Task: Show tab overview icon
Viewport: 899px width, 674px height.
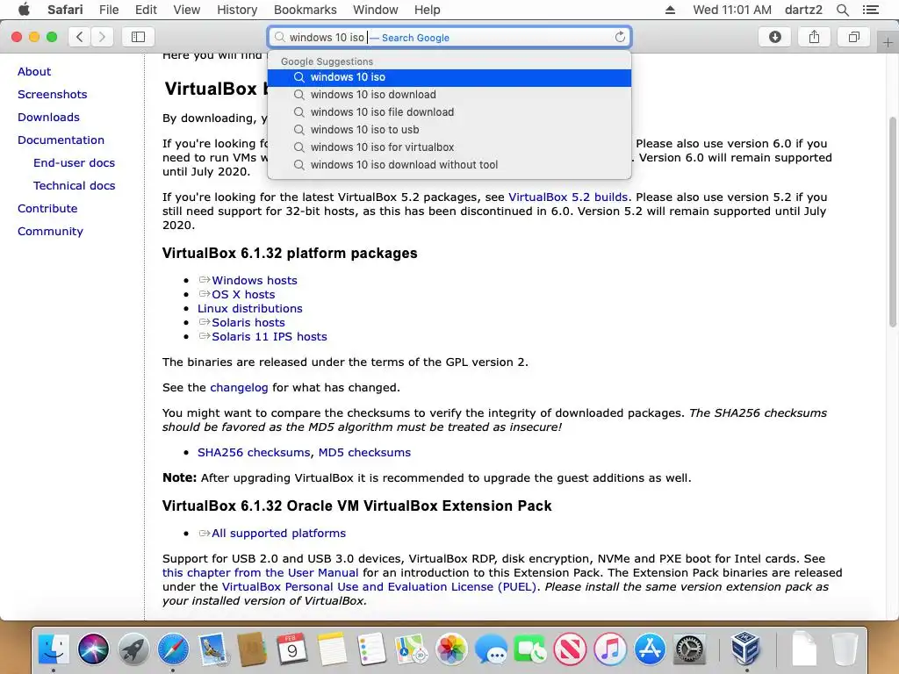Action: point(853,37)
